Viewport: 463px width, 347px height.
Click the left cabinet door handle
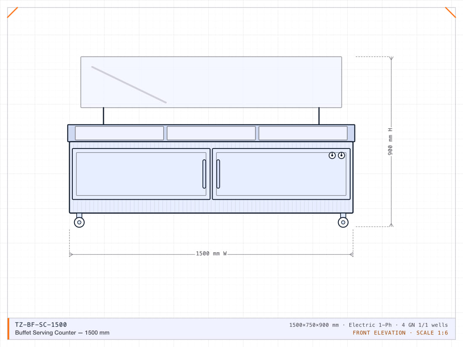[x=204, y=174]
